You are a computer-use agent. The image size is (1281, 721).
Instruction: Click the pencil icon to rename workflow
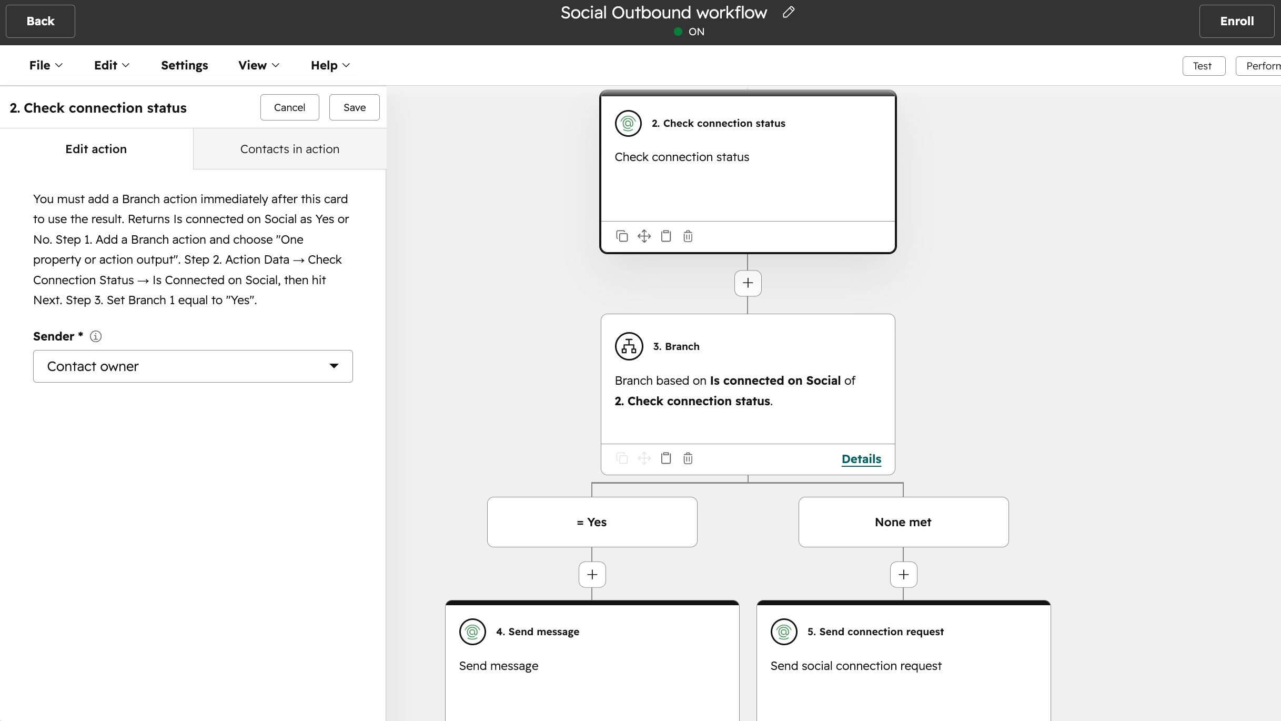[788, 12]
